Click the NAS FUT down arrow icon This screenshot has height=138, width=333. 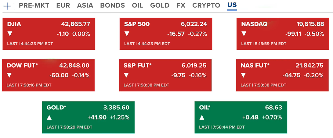pyautogui.click(x=243, y=75)
